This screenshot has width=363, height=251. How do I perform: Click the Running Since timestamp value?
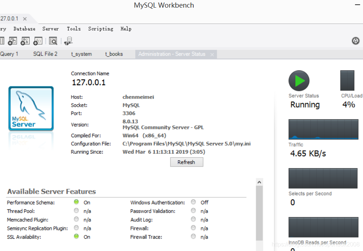(164, 152)
